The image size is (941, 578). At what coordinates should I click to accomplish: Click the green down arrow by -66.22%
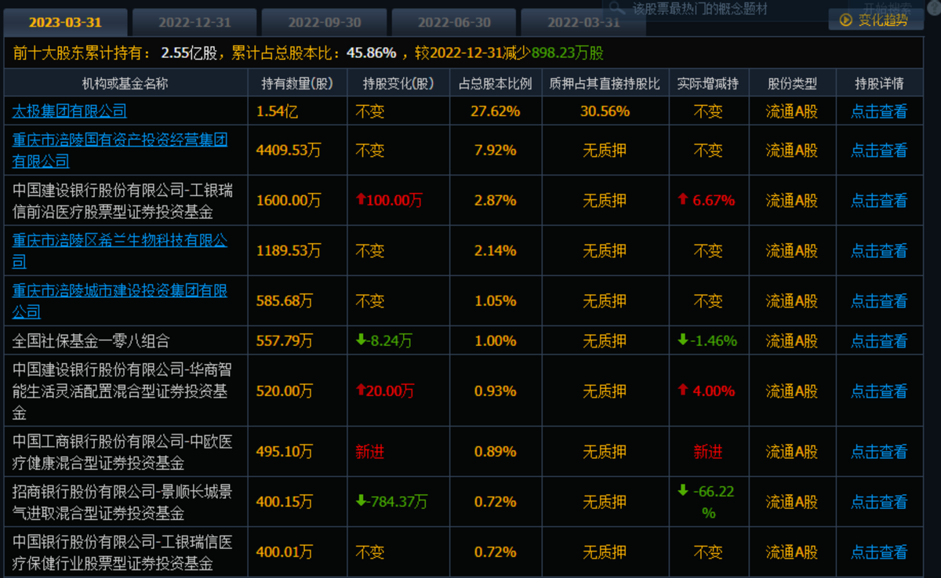pos(683,490)
